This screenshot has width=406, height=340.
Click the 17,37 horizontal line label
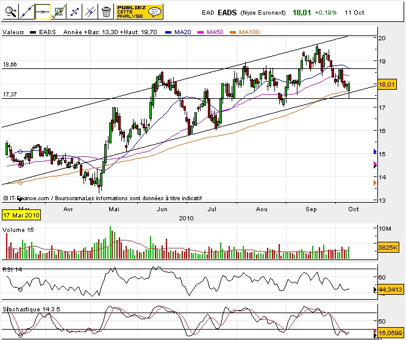click(10, 95)
